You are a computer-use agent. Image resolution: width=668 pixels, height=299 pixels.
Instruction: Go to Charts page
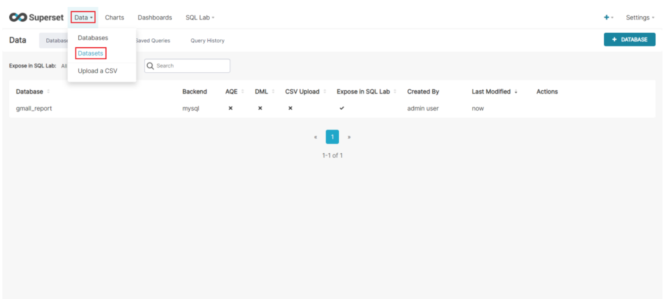114,18
